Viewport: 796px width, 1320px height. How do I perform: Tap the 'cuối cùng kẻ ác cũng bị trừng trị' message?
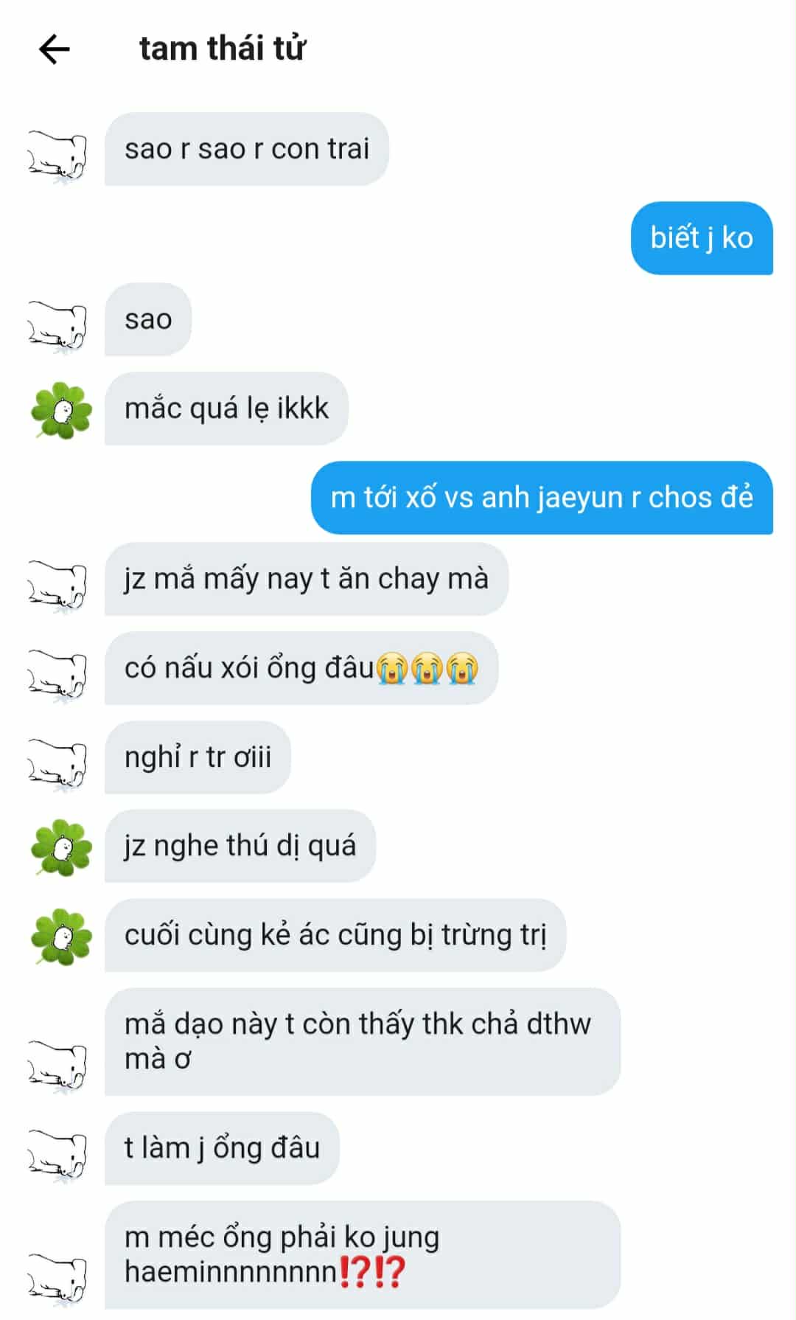pyautogui.click(x=335, y=935)
